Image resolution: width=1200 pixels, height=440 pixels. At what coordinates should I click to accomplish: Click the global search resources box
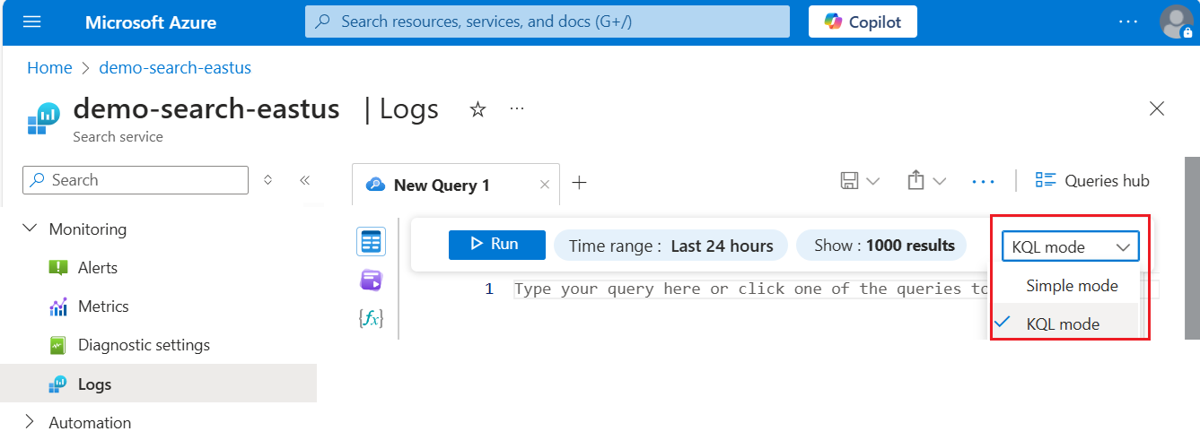(547, 22)
